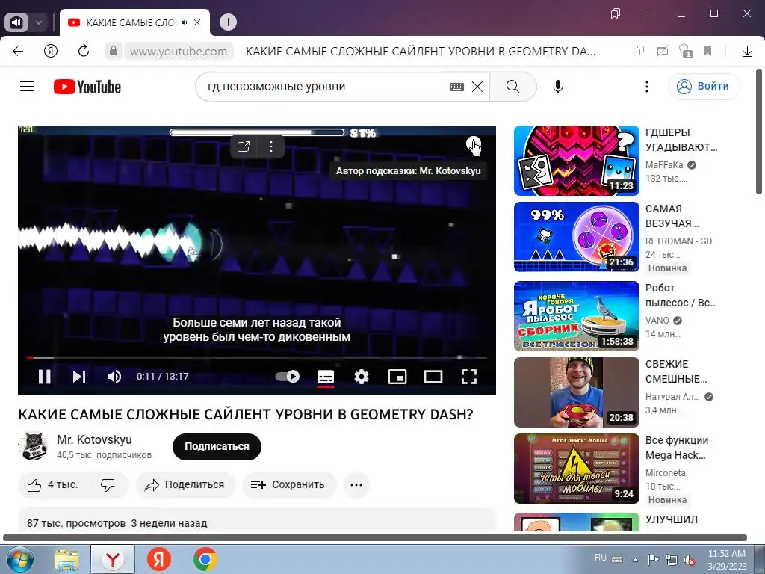Expand the tab group dropdown arrow

pyautogui.click(x=39, y=22)
